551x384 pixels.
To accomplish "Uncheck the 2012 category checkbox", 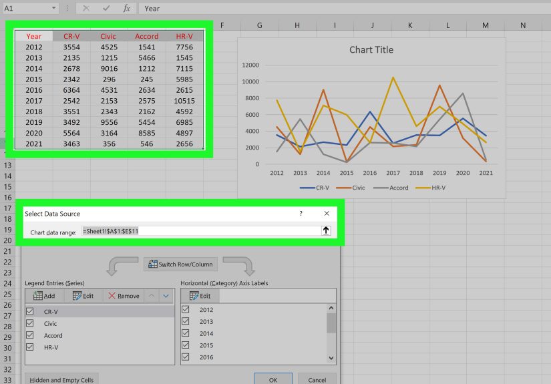I will point(186,309).
